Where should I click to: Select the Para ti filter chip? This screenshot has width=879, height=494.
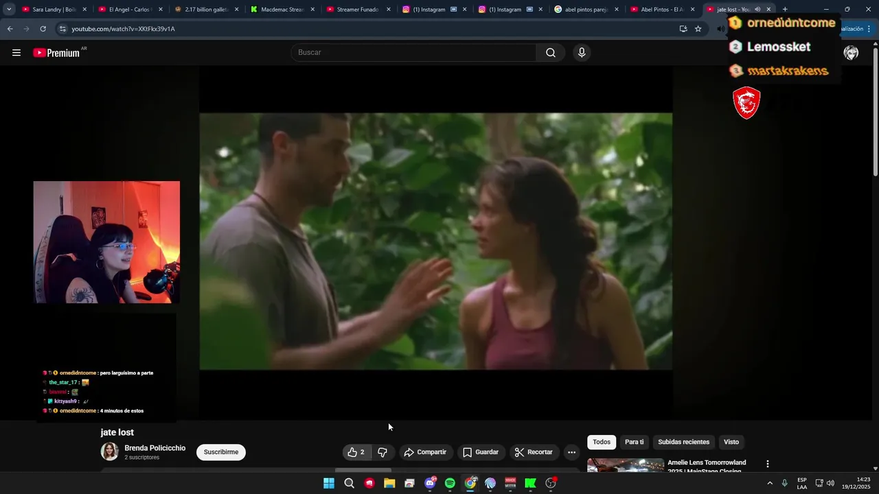coord(635,442)
